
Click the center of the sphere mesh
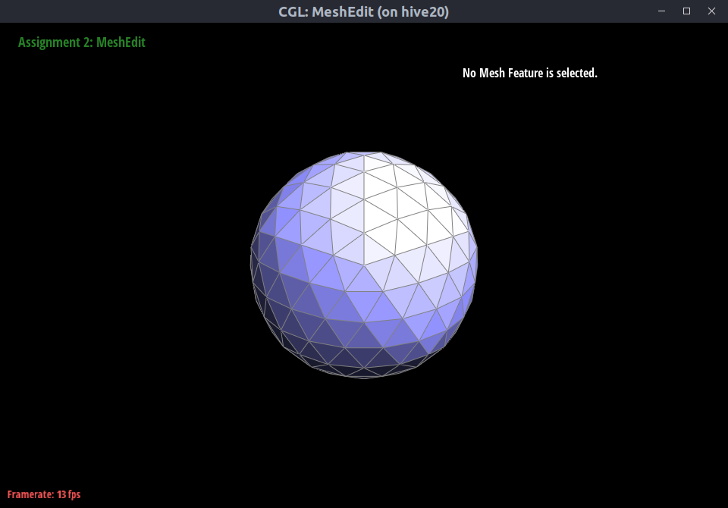tap(364, 265)
